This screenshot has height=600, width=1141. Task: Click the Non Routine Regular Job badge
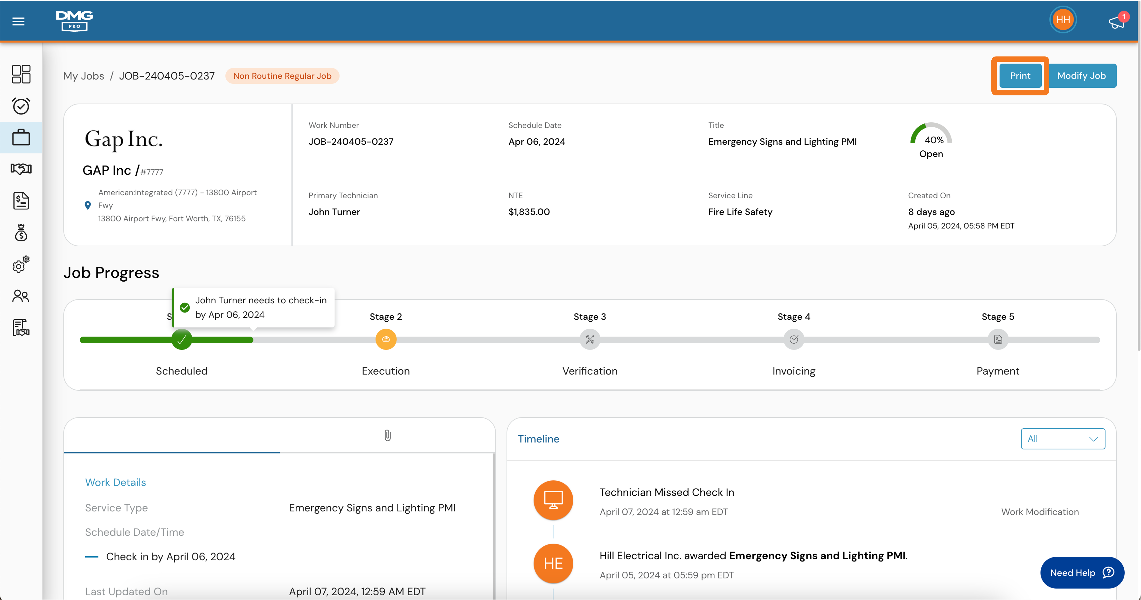click(282, 76)
